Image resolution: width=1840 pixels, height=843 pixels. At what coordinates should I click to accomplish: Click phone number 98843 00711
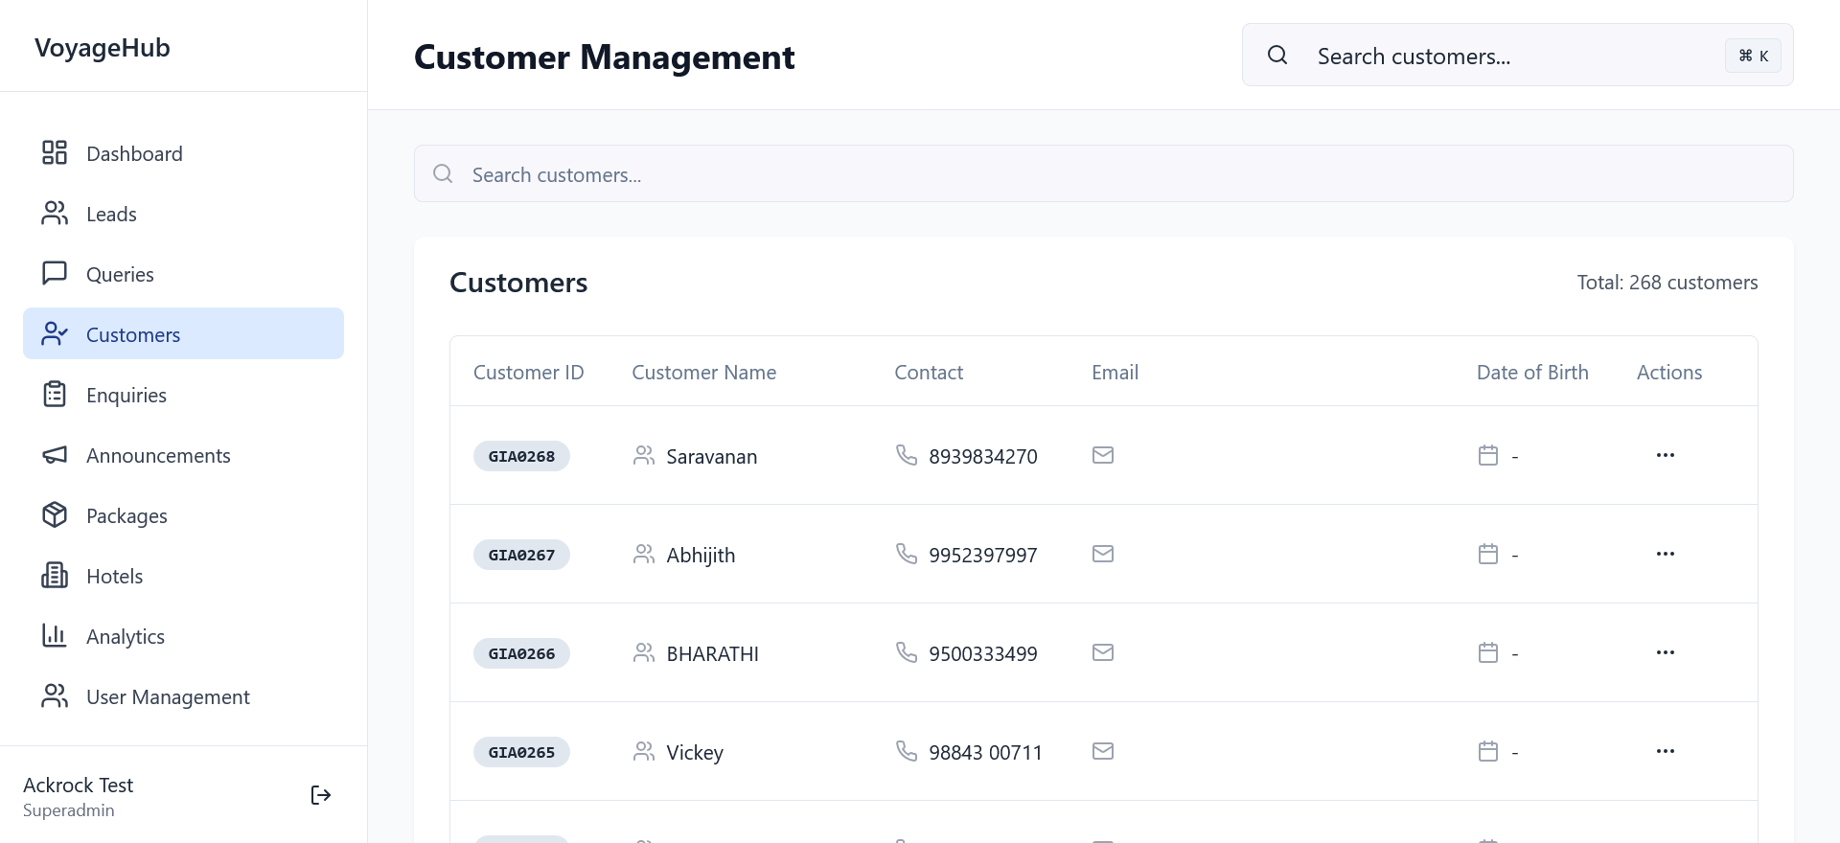(985, 752)
